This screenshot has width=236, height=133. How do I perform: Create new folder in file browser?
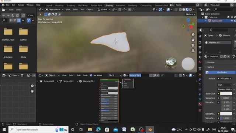pyautogui.click(x=23, y=16)
